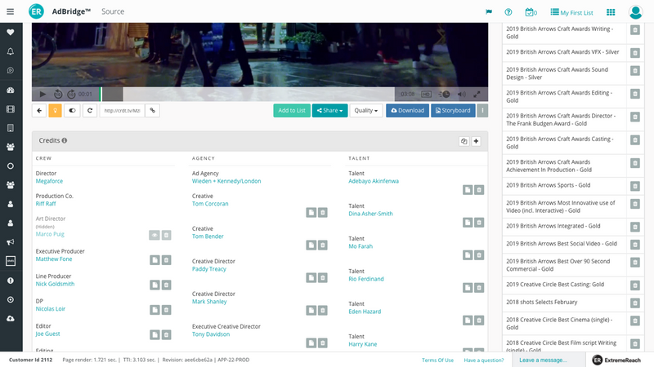Copy the link with the chain icon
This screenshot has width=654, height=367.
pos(153,110)
